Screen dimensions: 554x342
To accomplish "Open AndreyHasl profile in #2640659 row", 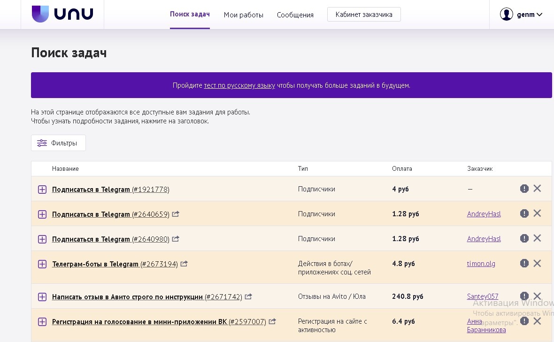I will pyautogui.click(x=484, y=214).
